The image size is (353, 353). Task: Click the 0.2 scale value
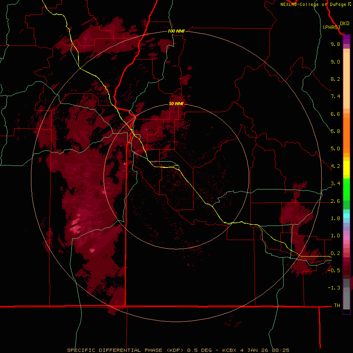335,253
